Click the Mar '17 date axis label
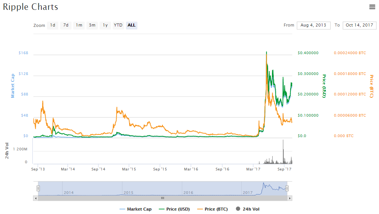 coord(253,169)
